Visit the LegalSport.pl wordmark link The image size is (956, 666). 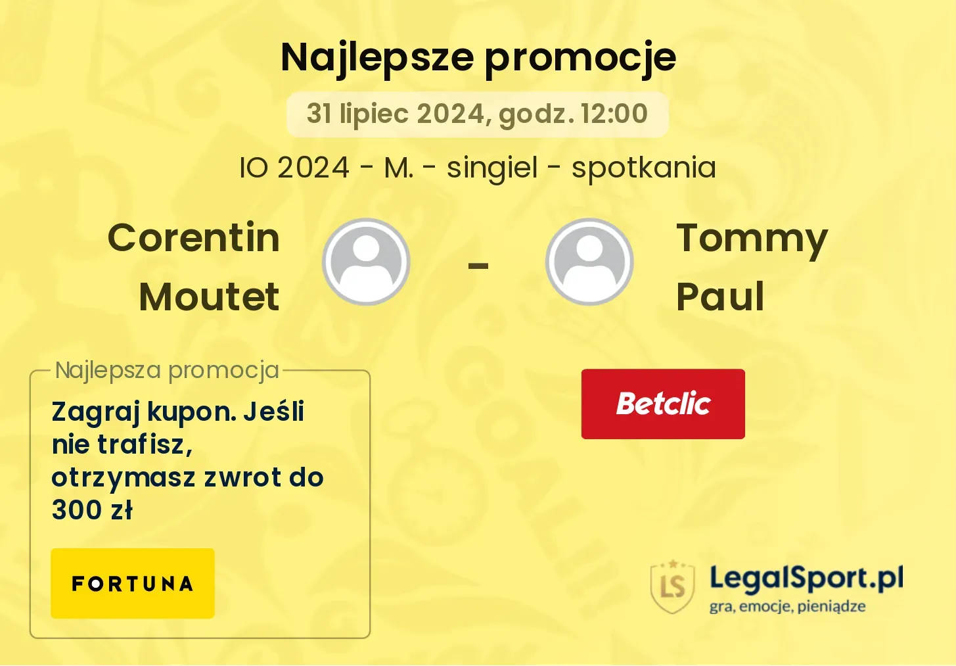(806, 579)
